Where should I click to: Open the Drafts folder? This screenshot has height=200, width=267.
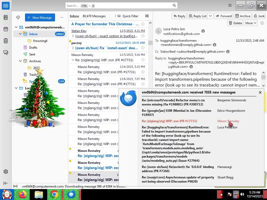pyautogui.click(x=40, y=47)
